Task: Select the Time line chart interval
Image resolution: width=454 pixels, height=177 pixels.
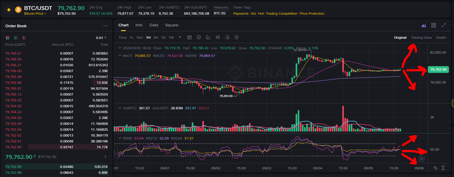Action: (123, 38)
